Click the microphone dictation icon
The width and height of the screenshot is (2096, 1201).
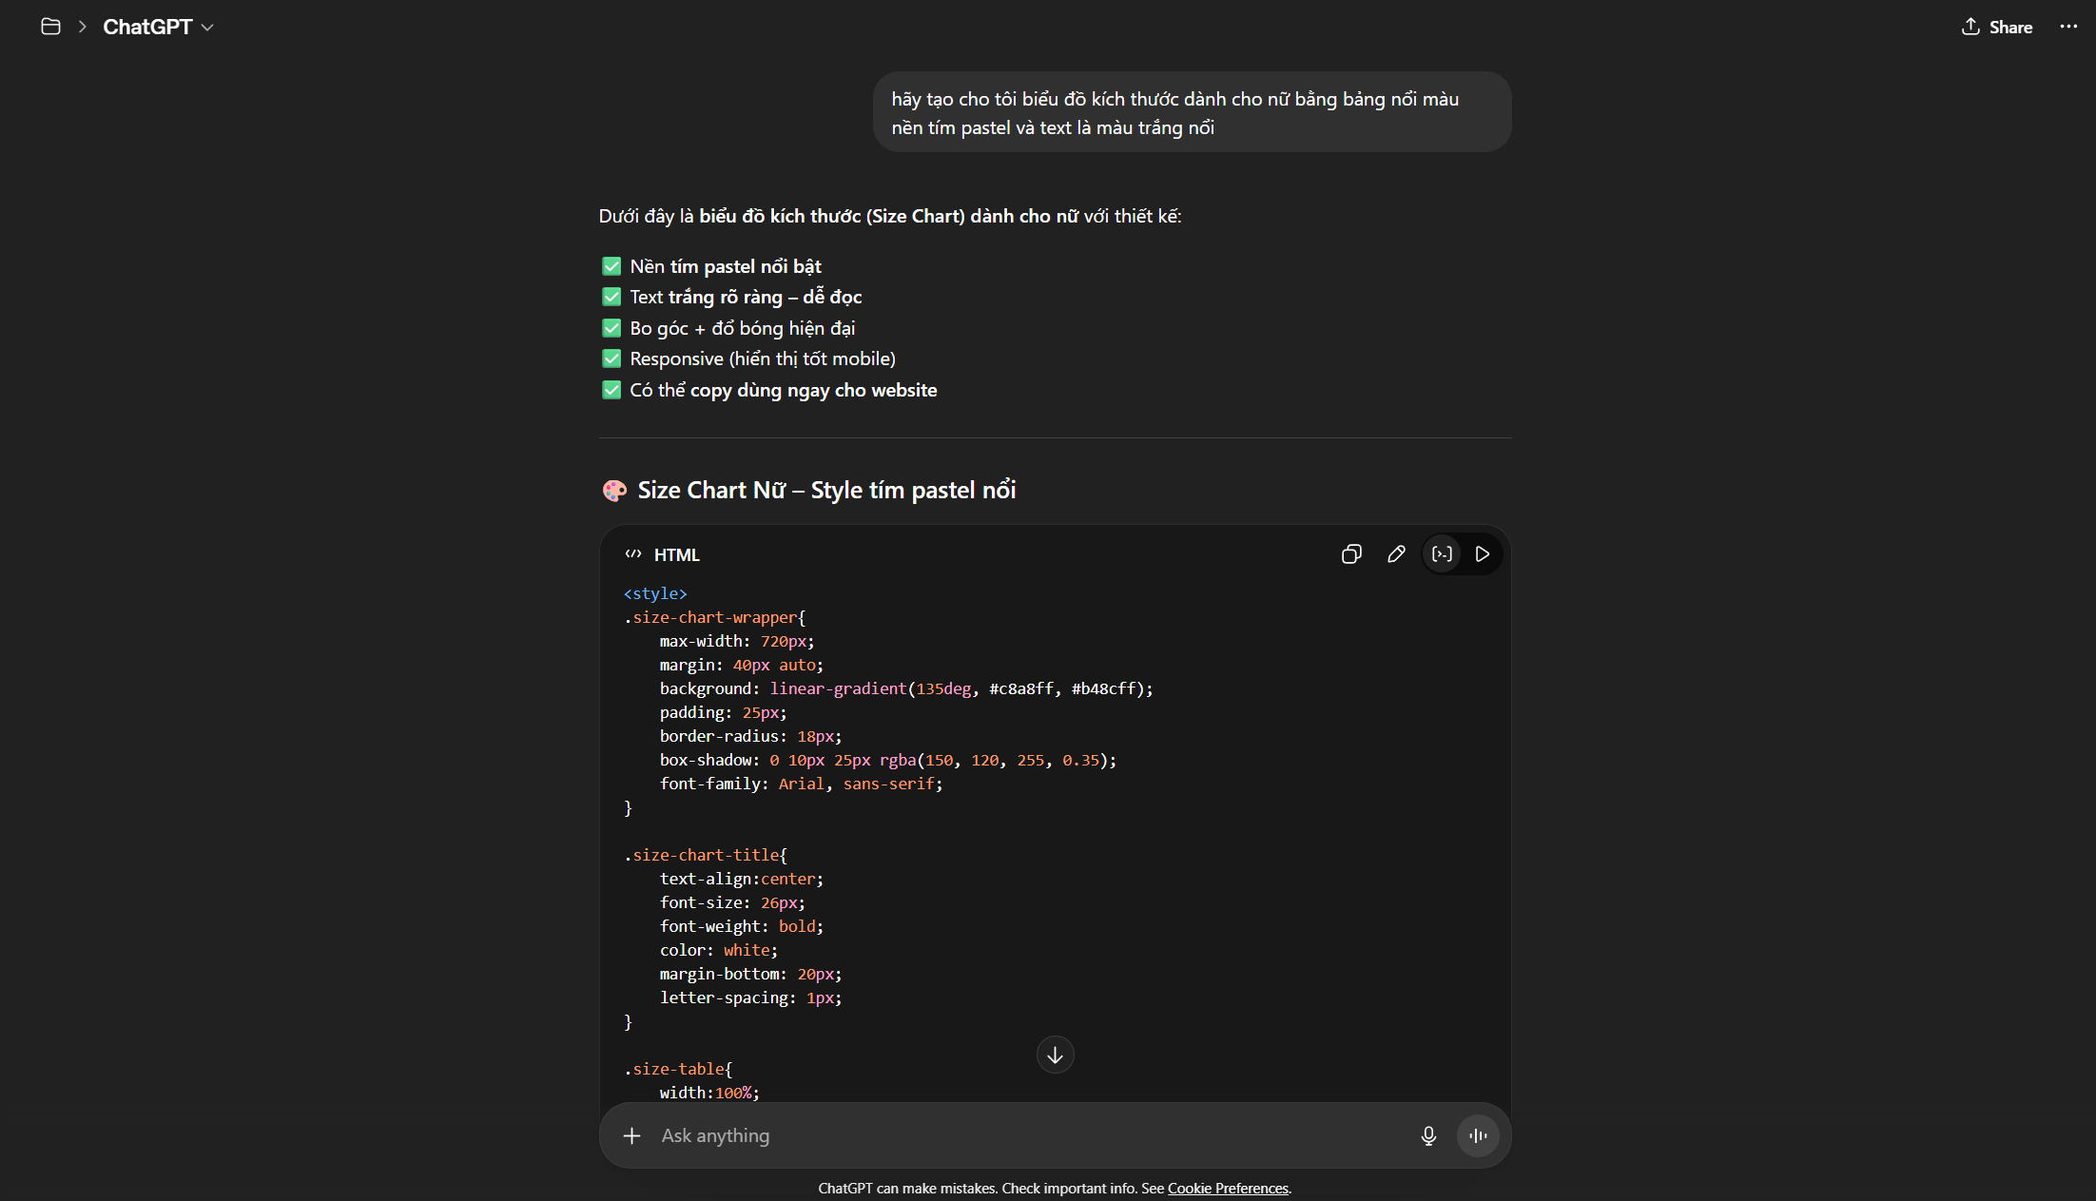click(x=1428, y=1135)
